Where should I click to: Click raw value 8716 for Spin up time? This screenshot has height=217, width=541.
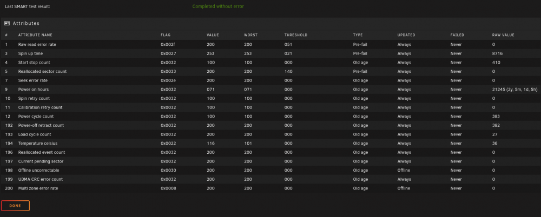coord(497,53)
